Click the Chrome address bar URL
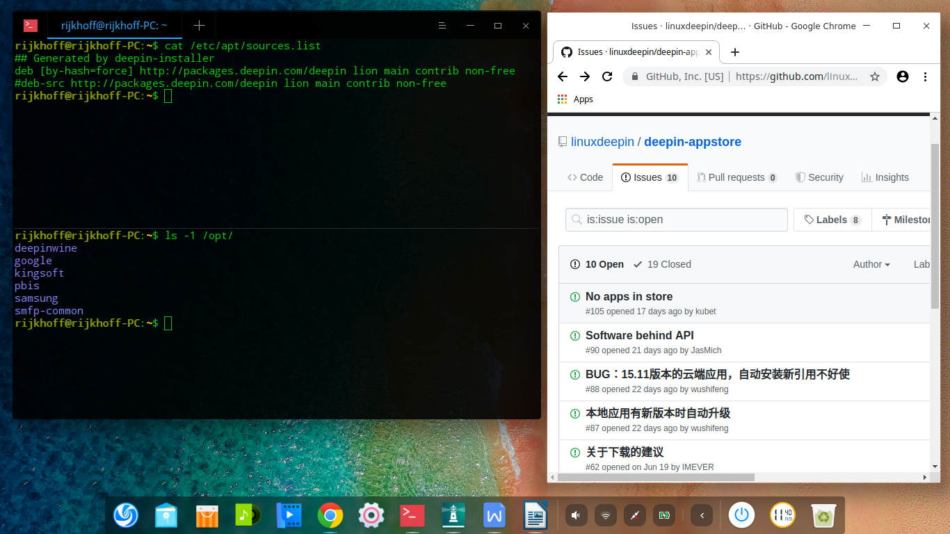The height and width of the screenshot is (534, 950). point(796,76)
